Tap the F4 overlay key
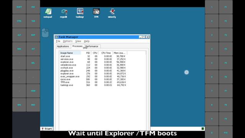The height and width of the screenshot is (138, 245). tap(226, 49)
